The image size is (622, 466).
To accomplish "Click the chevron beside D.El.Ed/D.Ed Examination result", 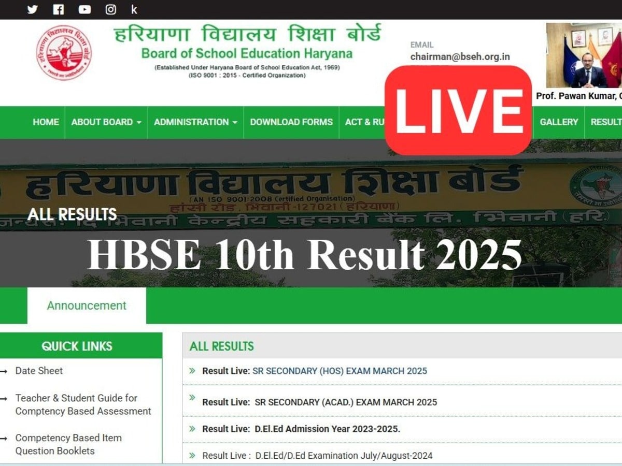I will point(192,456).
